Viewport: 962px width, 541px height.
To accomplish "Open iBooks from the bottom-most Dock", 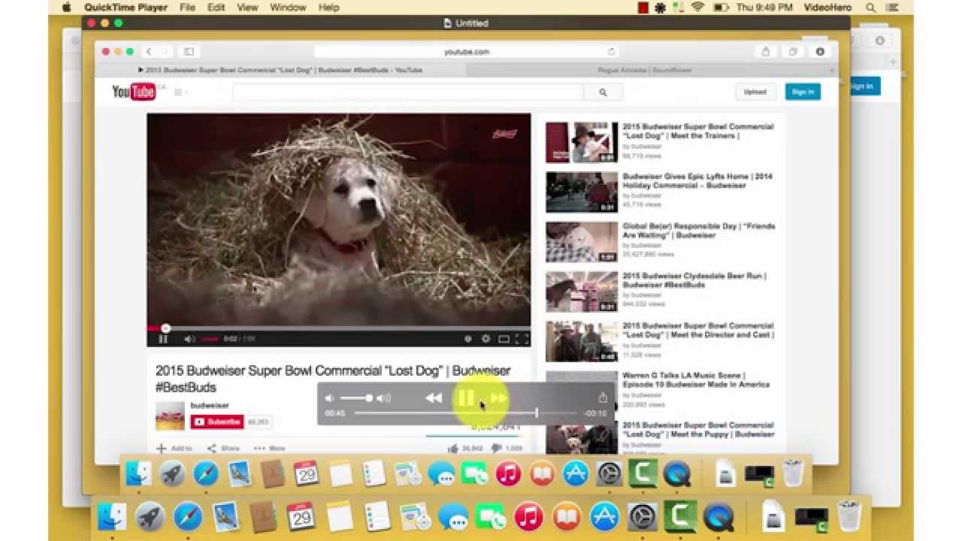I will [x=567, y=517].
